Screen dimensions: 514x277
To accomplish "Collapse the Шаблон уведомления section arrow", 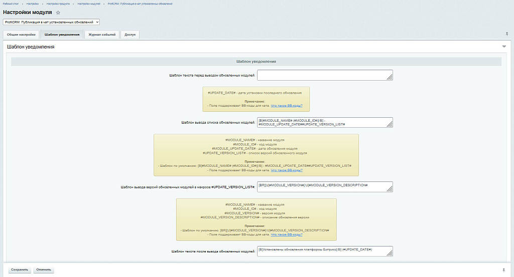I will point(504,47).
